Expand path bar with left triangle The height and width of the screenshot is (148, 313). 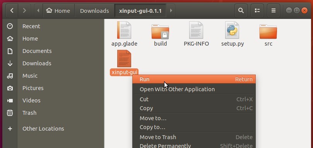point(39,10)
